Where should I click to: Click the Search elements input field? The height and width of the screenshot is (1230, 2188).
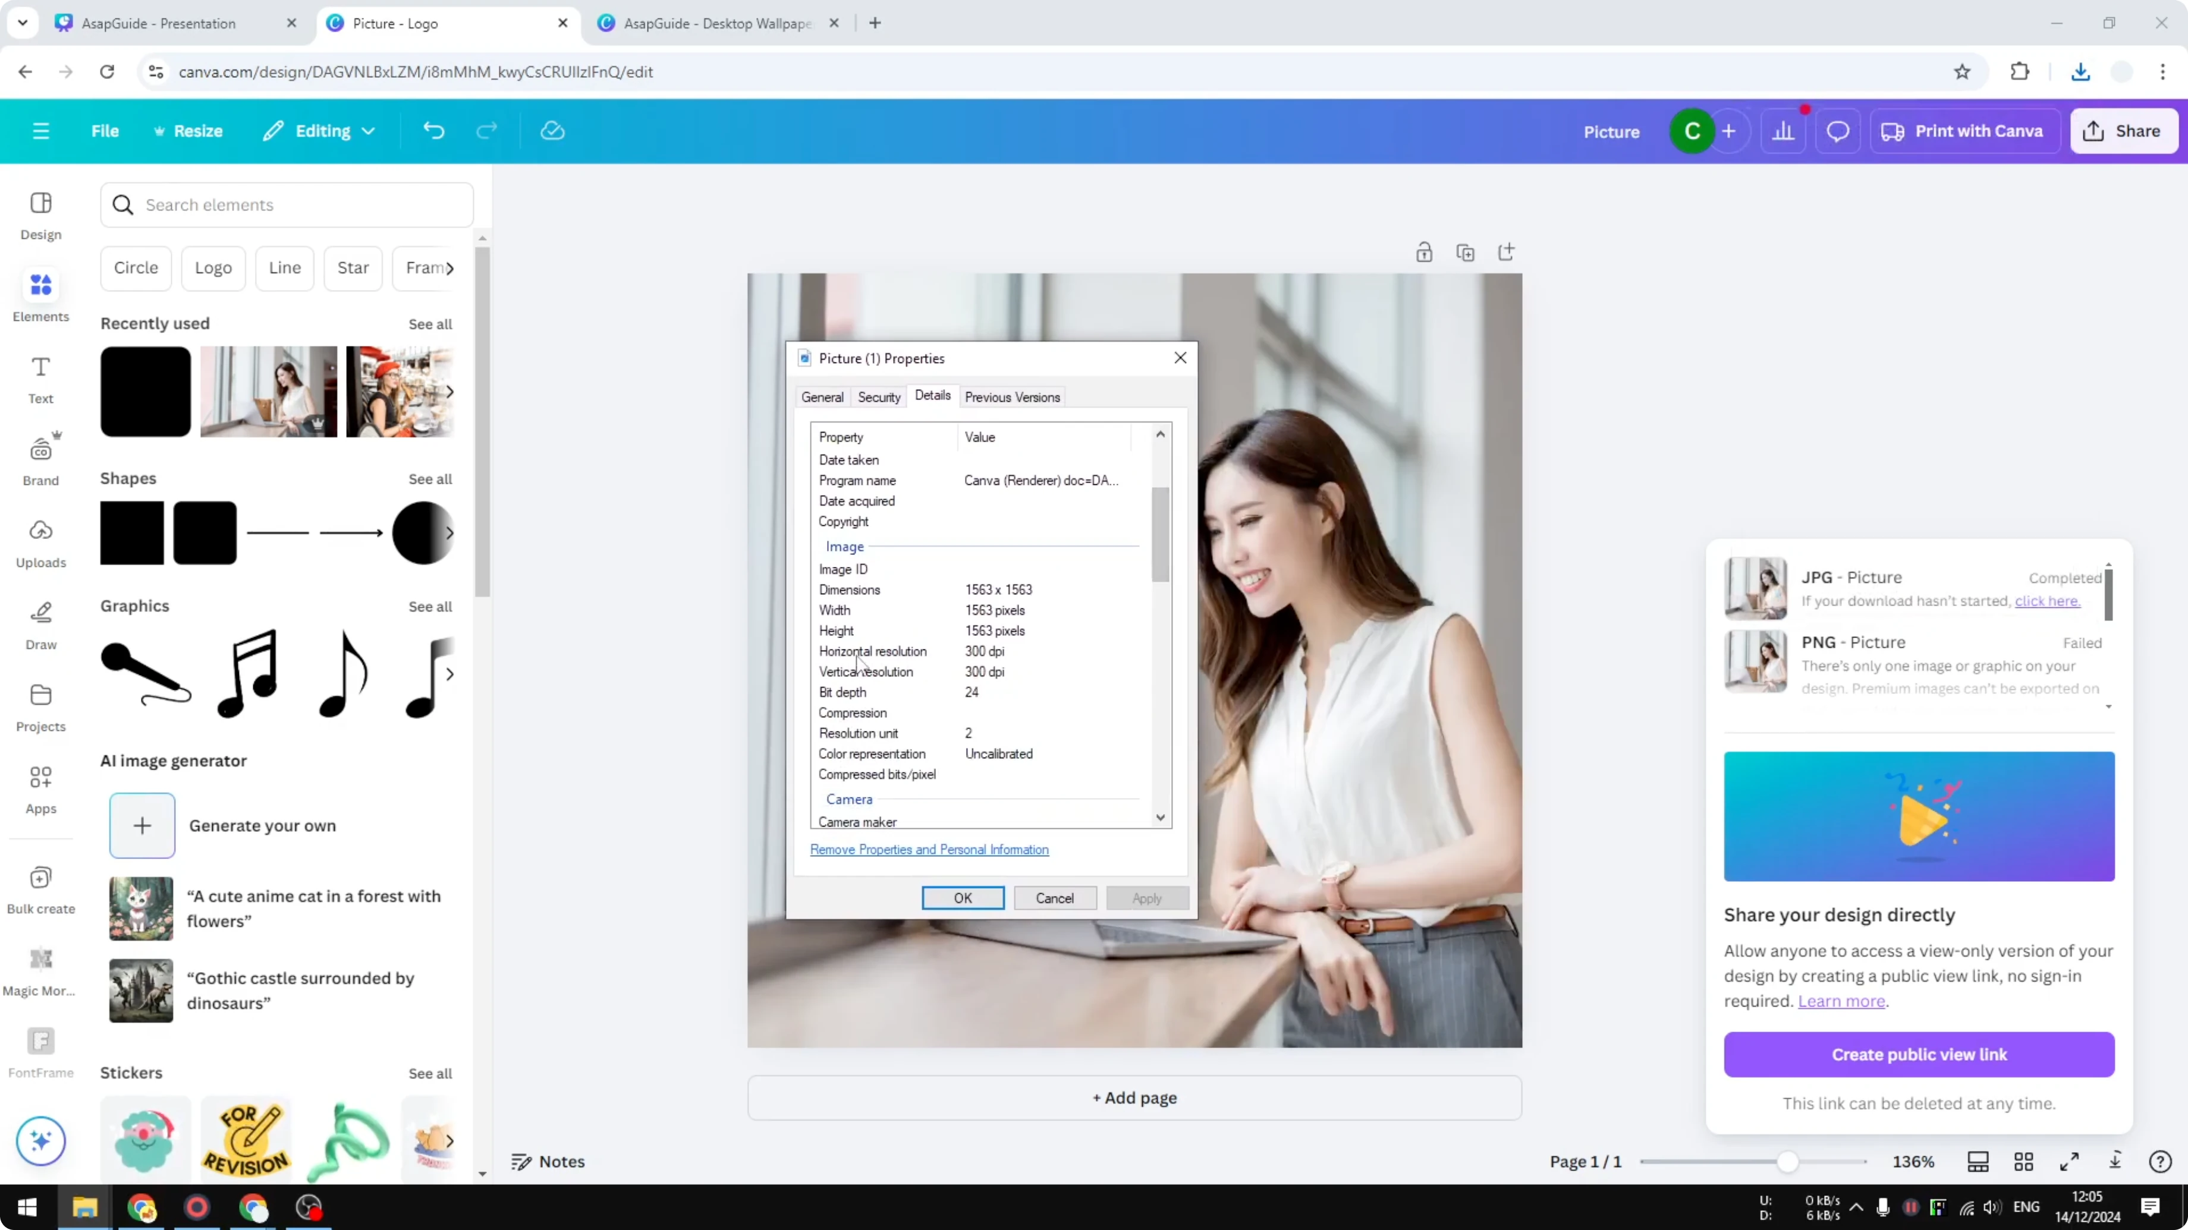point(287,204)
